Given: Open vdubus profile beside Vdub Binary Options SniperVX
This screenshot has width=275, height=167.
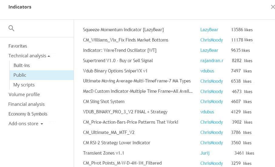Looking at the screenshot, I should (207, 71).
